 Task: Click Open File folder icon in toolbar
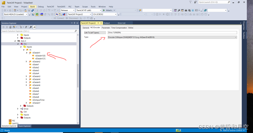click(x=26, y=10)
